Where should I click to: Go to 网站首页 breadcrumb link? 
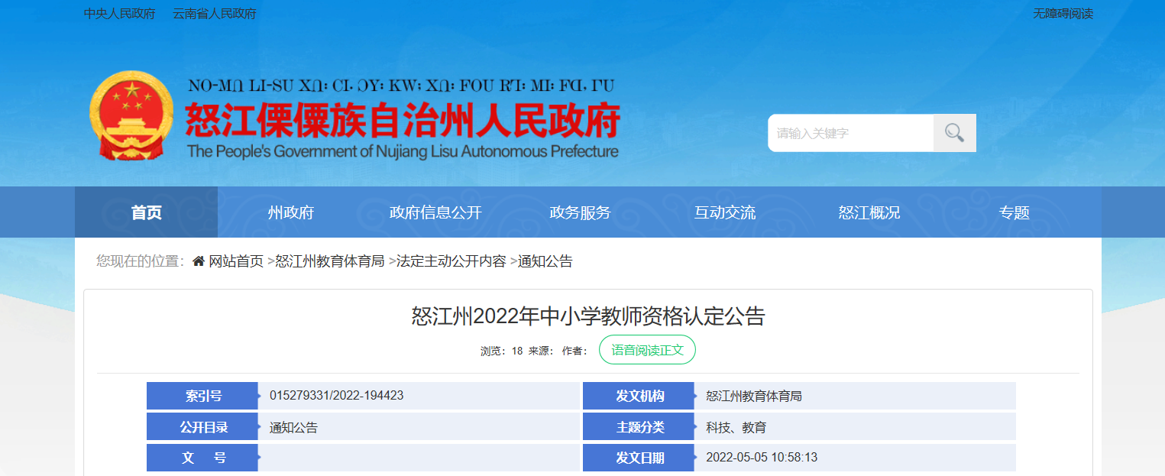click(x=236, y=261)
